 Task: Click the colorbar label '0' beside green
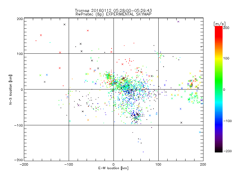point(224,89)
